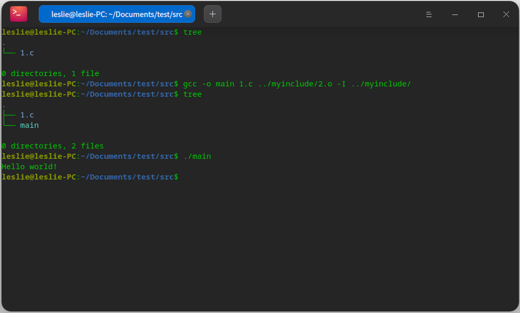Click the '0 directories, 2 files' line
This screenshot has width=520, height=313.
(x=52, y=146)
